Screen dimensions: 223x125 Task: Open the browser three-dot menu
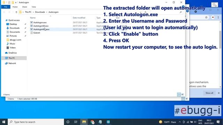pyautogui.click(x=218, y=17)
